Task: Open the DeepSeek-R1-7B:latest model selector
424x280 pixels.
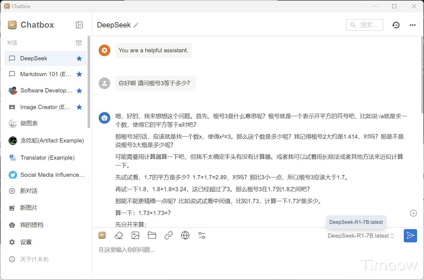Action: (361, 236)
